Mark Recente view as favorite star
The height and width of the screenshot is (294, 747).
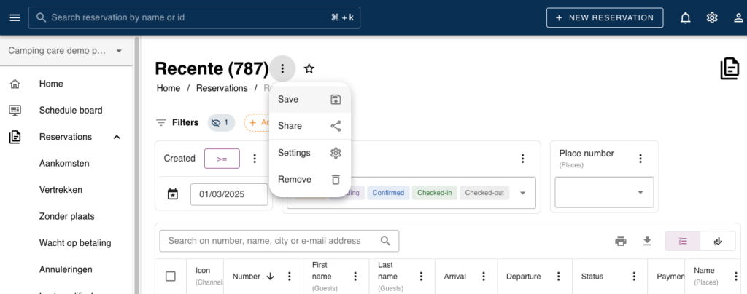click(x=309, y=69)
